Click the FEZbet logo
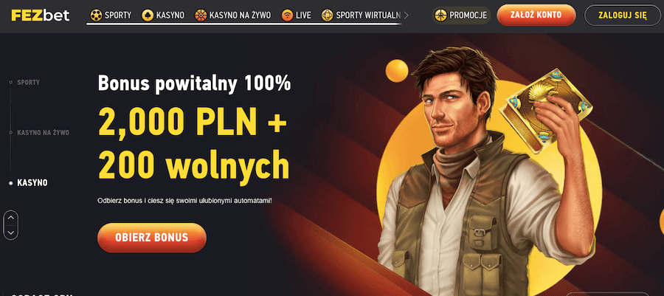 point(41,16)
